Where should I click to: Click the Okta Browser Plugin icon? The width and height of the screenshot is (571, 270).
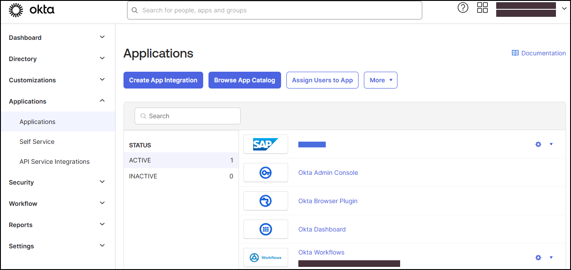point(266,201)
